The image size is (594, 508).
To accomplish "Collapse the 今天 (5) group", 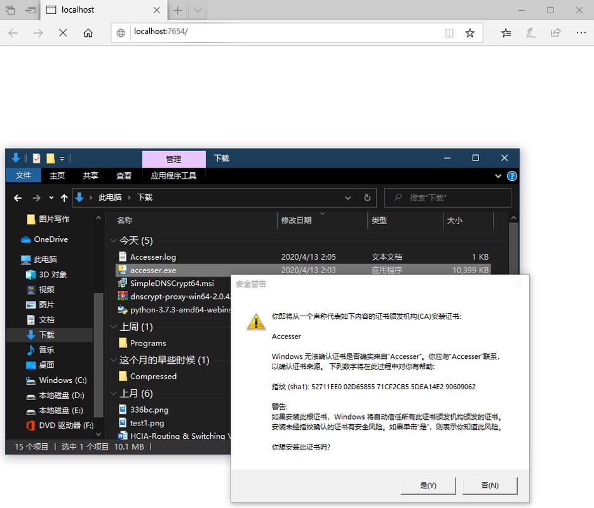I will pyautogui.click(x=113, y=241).
